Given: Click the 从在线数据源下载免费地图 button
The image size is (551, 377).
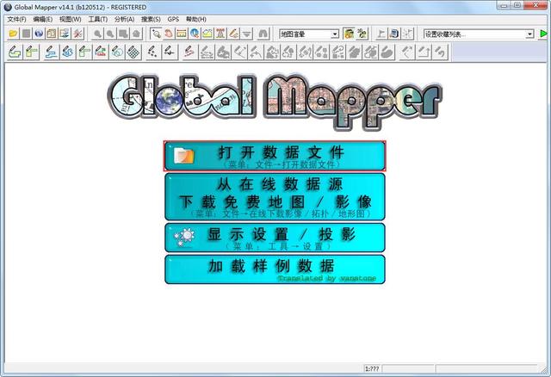Looking at the screenshot, I should [x=275, y=197].
